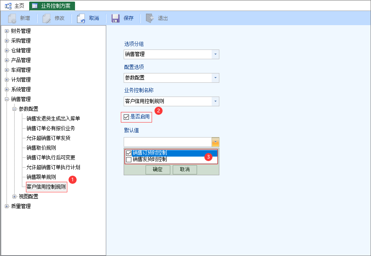Click the 销售管理 text in 选项分组 field
This screenshot has width=371, height=256.
tap(135, 54)
